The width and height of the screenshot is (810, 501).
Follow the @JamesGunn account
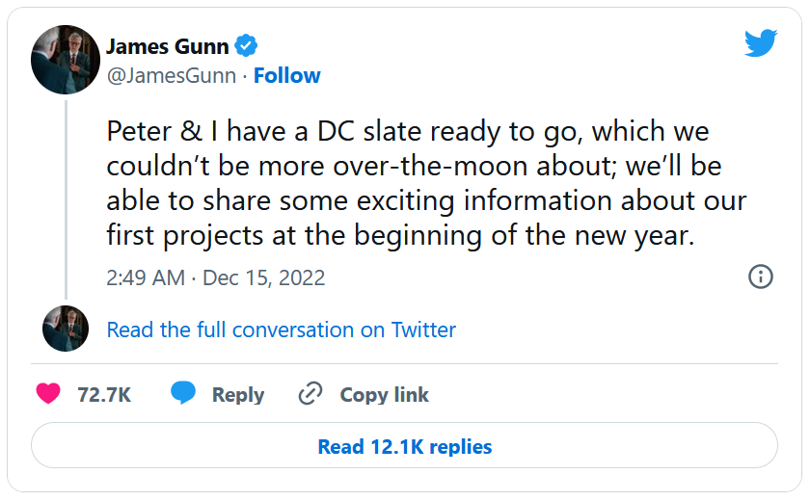pyautogui.click(x=286, y=76)
